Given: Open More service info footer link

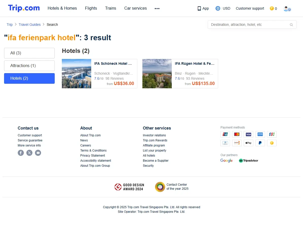Looking at the screenshot, I should pyautogui.click(x=29, y=145).
